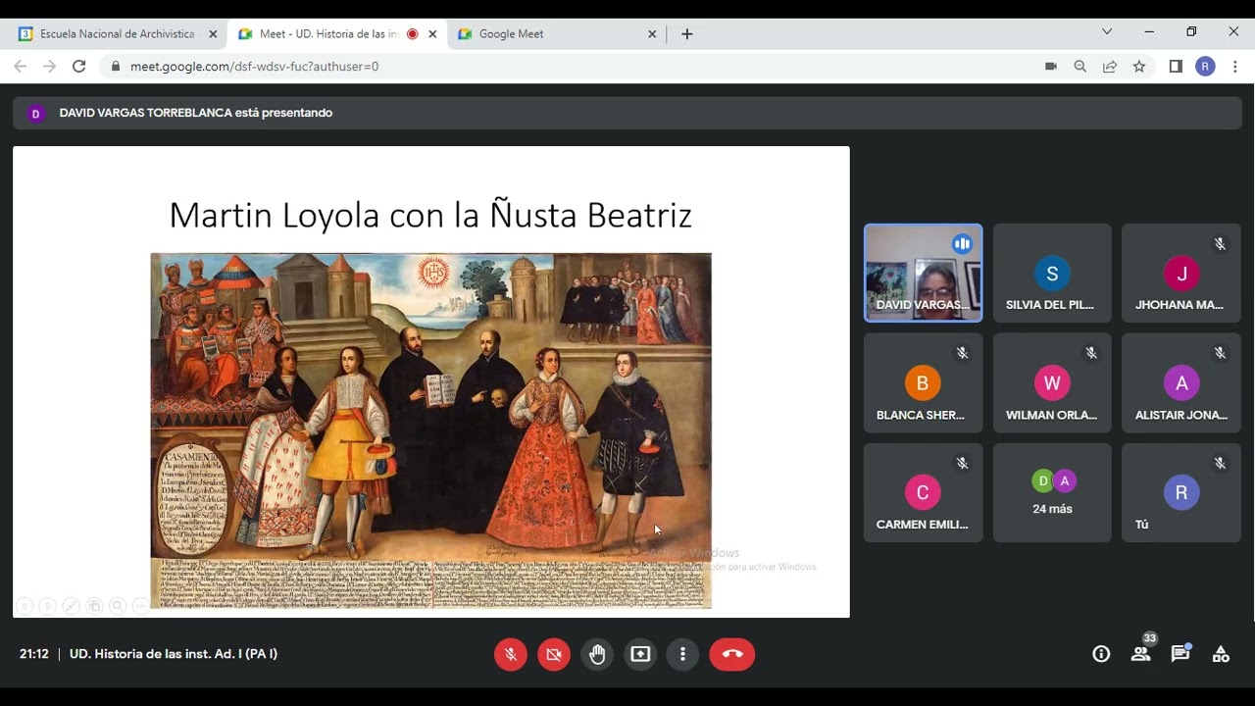Select Carmen Emili participant tile

pos(923,492)
